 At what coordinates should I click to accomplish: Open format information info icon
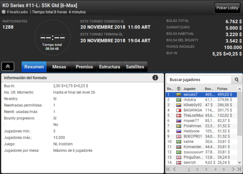(155, 78)
